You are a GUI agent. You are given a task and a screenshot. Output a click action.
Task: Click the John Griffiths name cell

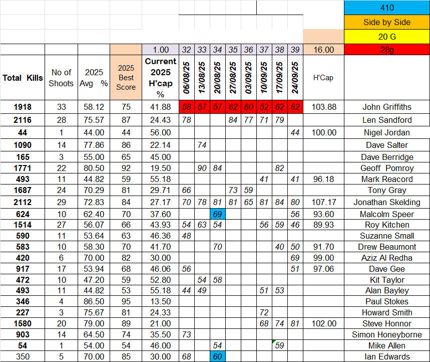(x=386, y=107)
